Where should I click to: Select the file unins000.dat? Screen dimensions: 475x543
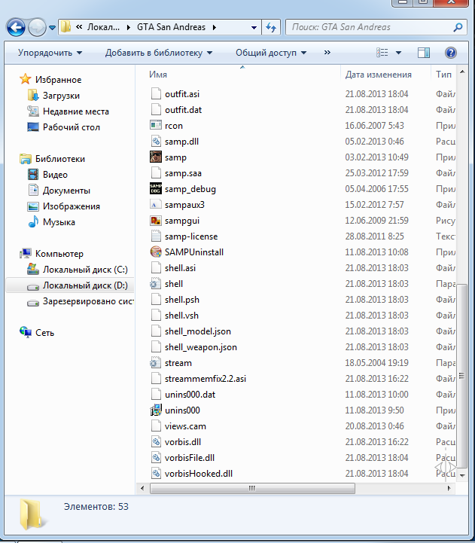tap(190, 395)
